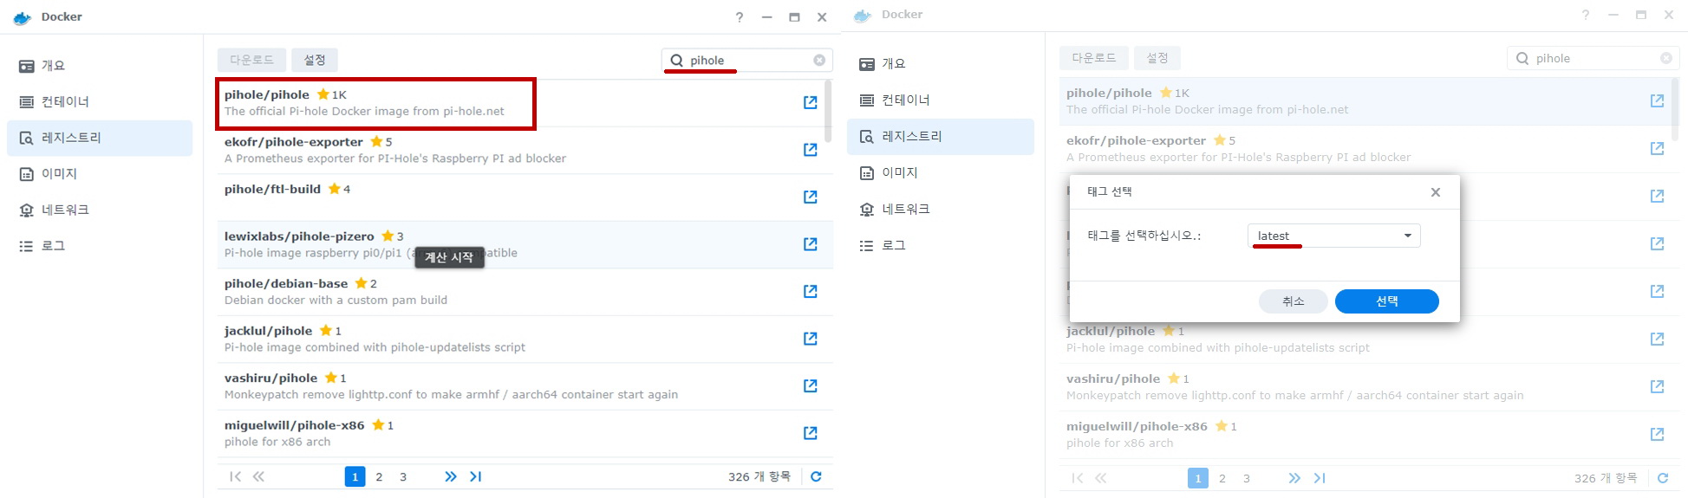Open 개요 in left window sidebar
The width and height of the screenshot is (1688, 498).
tap(100, 66)
